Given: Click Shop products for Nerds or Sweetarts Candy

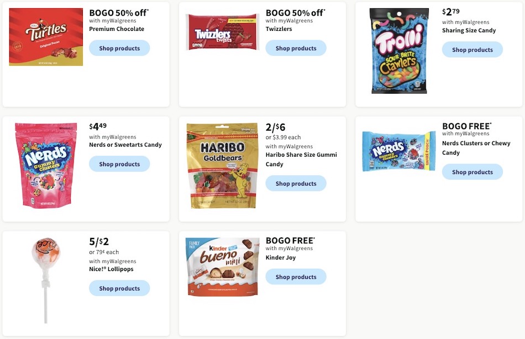Looking at the screenshot, I should pyautogui.click(x=119, y=163).
